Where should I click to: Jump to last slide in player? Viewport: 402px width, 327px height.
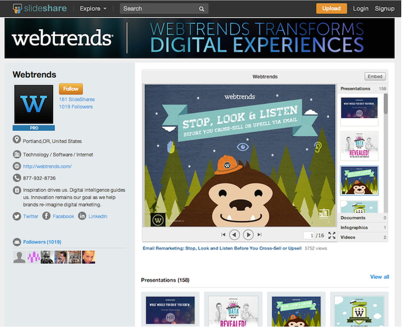click(x=259, y=234)
